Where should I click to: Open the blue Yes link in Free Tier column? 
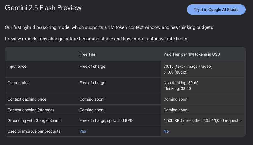(83, 131)
